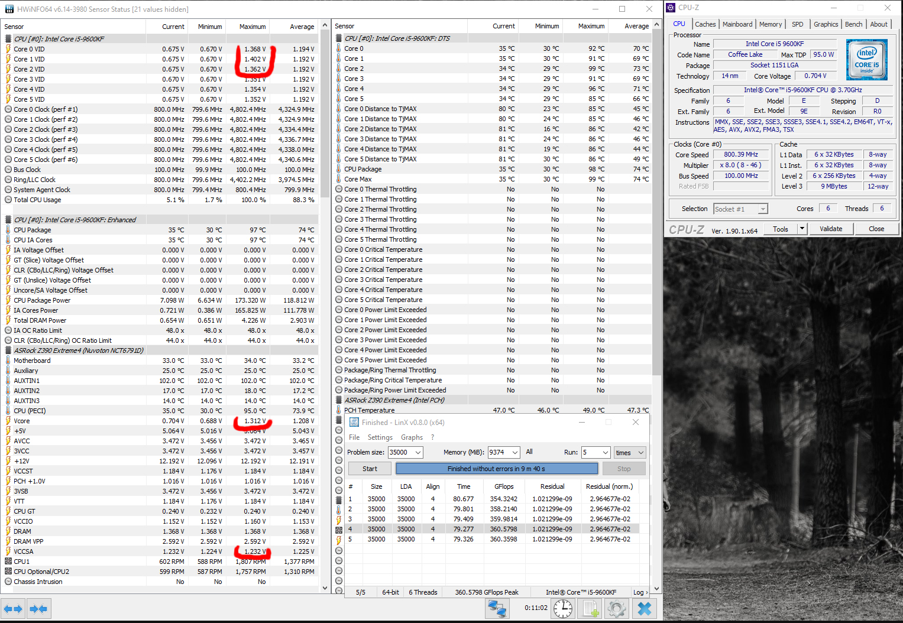Click the Tools button in CPU-Z
The image size is (903, 623).
click(x=781, y=229)
